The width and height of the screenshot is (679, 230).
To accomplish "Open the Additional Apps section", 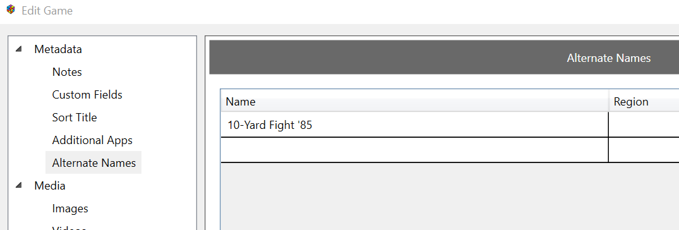I will [x=92, y=140].
